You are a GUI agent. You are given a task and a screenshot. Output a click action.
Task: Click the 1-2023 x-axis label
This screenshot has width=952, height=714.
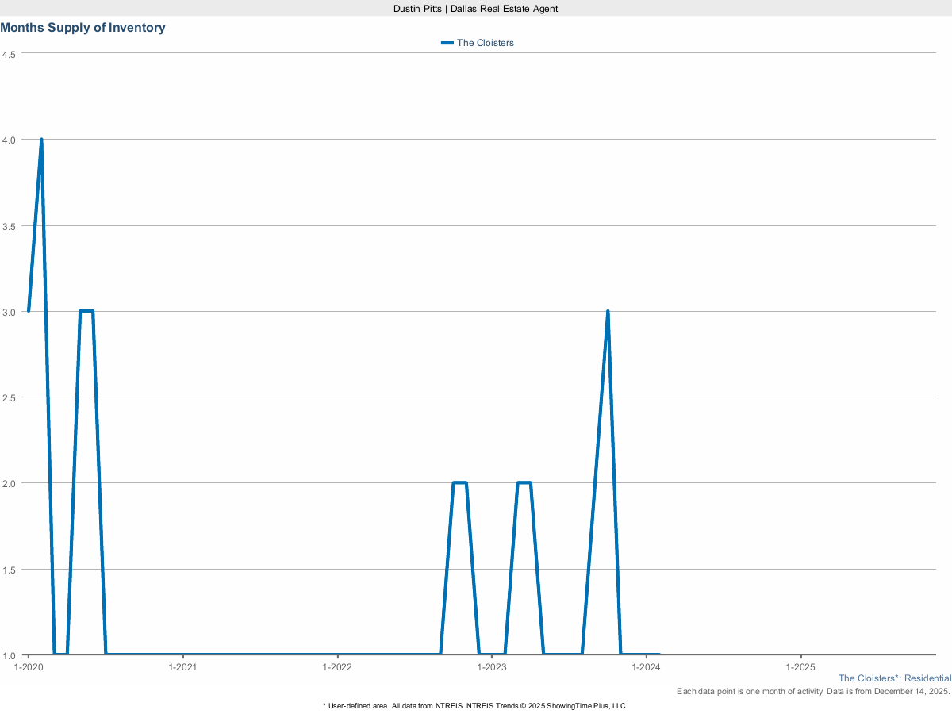[x=492, y=668]
